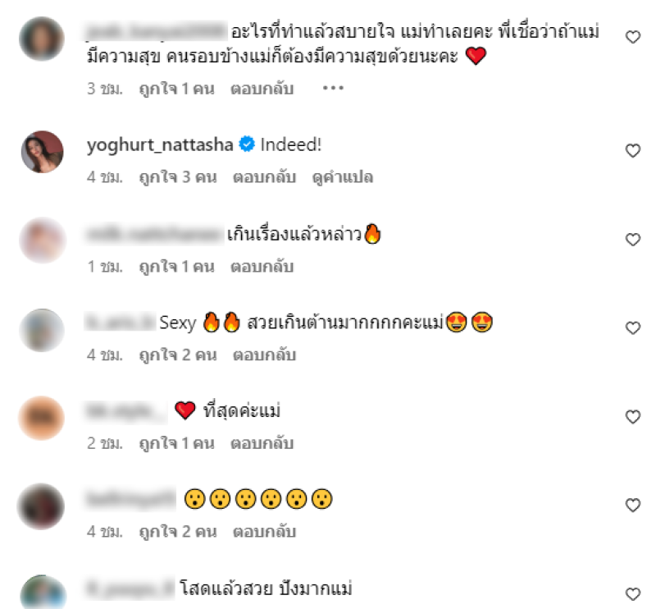Click ดูคำแปล to see translation
Screen dimensions: 656x609
pos(343,177)
